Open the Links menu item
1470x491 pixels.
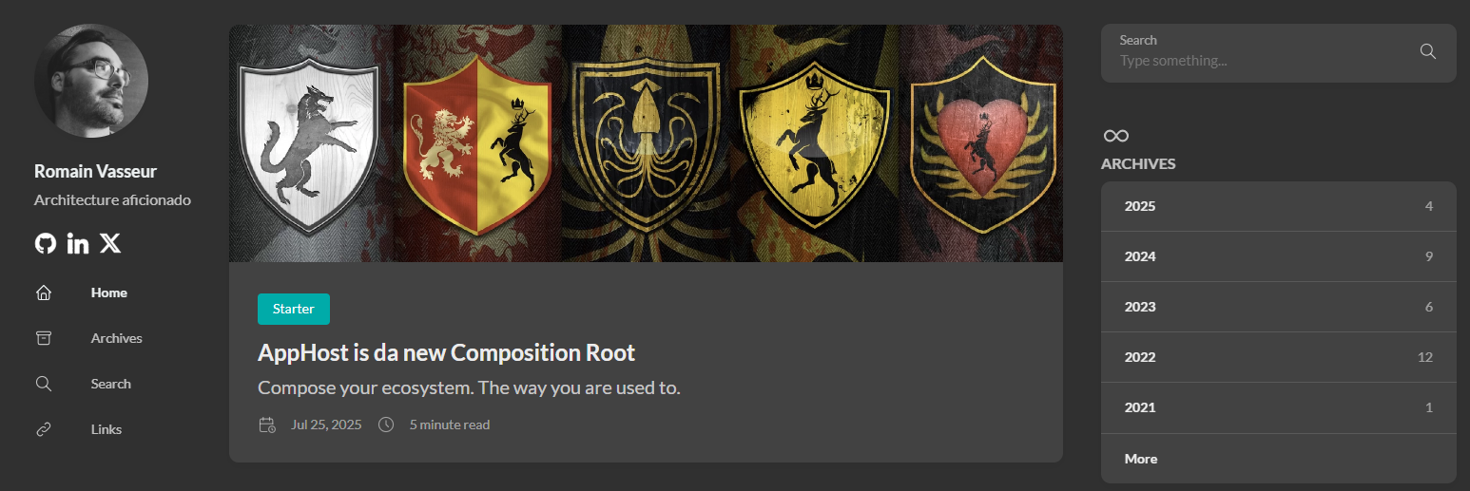click(106, 429)
